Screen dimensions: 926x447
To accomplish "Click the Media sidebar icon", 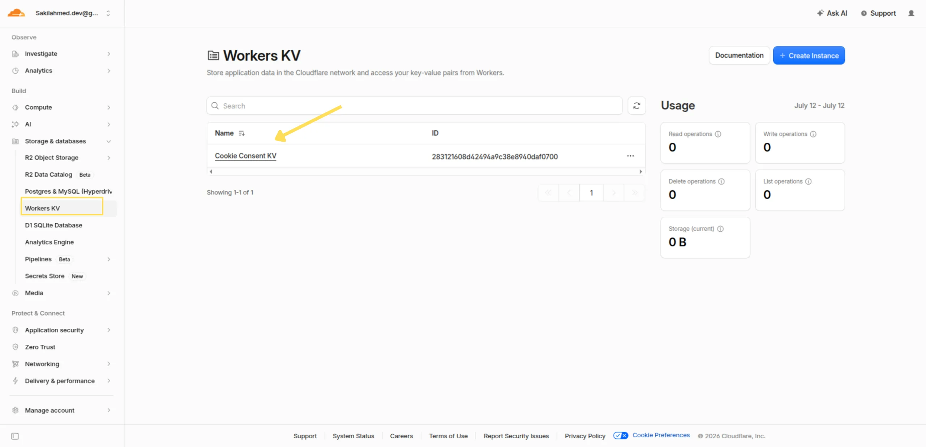I will coord(15,293).
